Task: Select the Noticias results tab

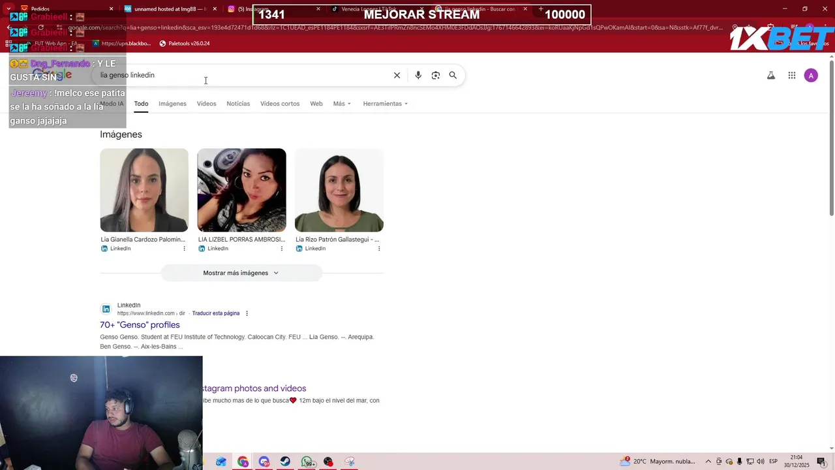Action: (x=238, y=104)
